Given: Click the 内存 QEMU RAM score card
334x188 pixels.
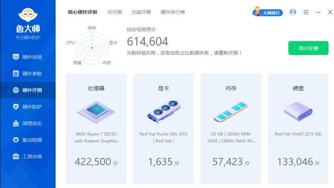Looking at the screenshot, I should pos(231,128).
